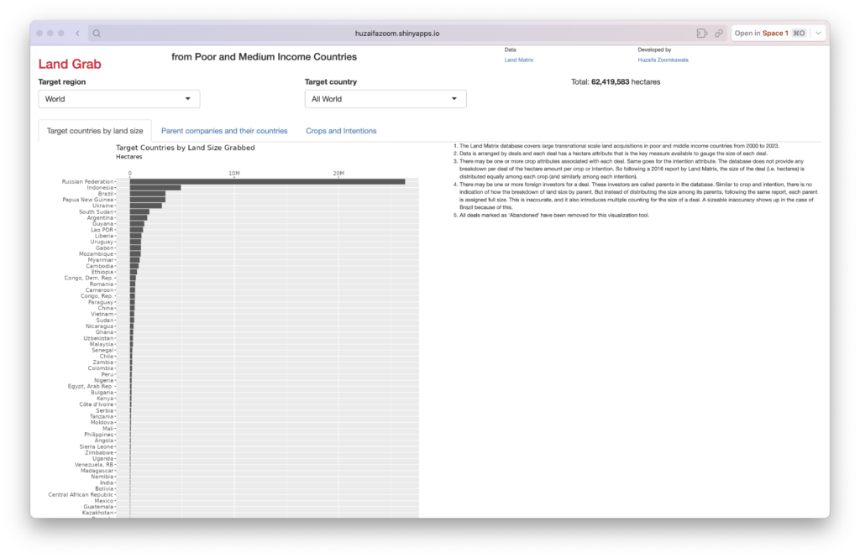The width and height of the screenshot is (860, 558).
Task: Click the Papua New Guinea bar
Action: (148, 200)
